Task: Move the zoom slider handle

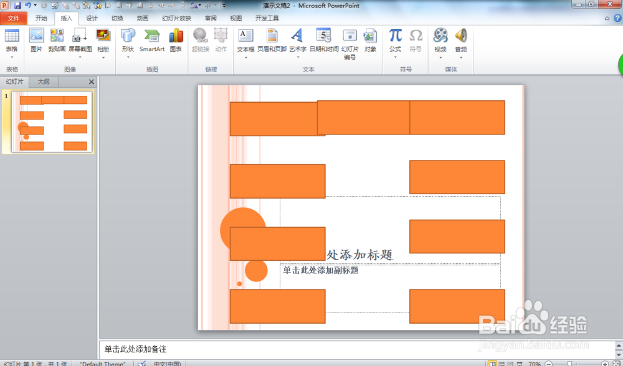Action: pos(569,364)
